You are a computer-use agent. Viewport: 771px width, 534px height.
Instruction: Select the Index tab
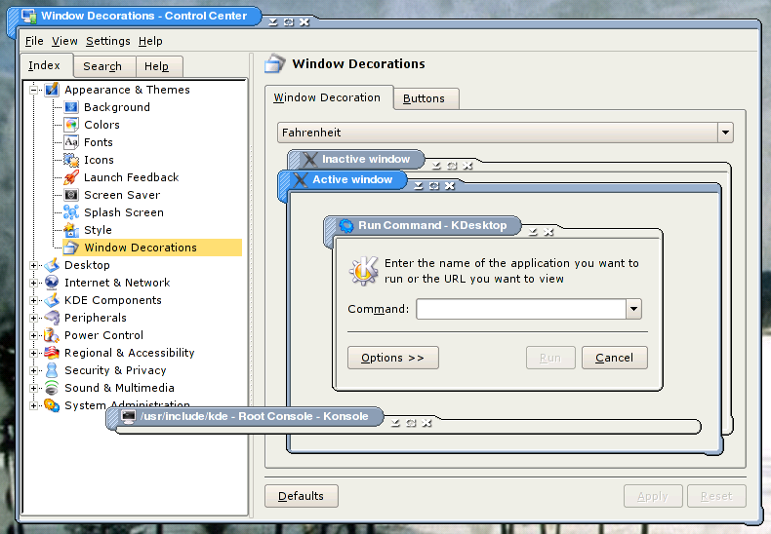tap(44, 65)
